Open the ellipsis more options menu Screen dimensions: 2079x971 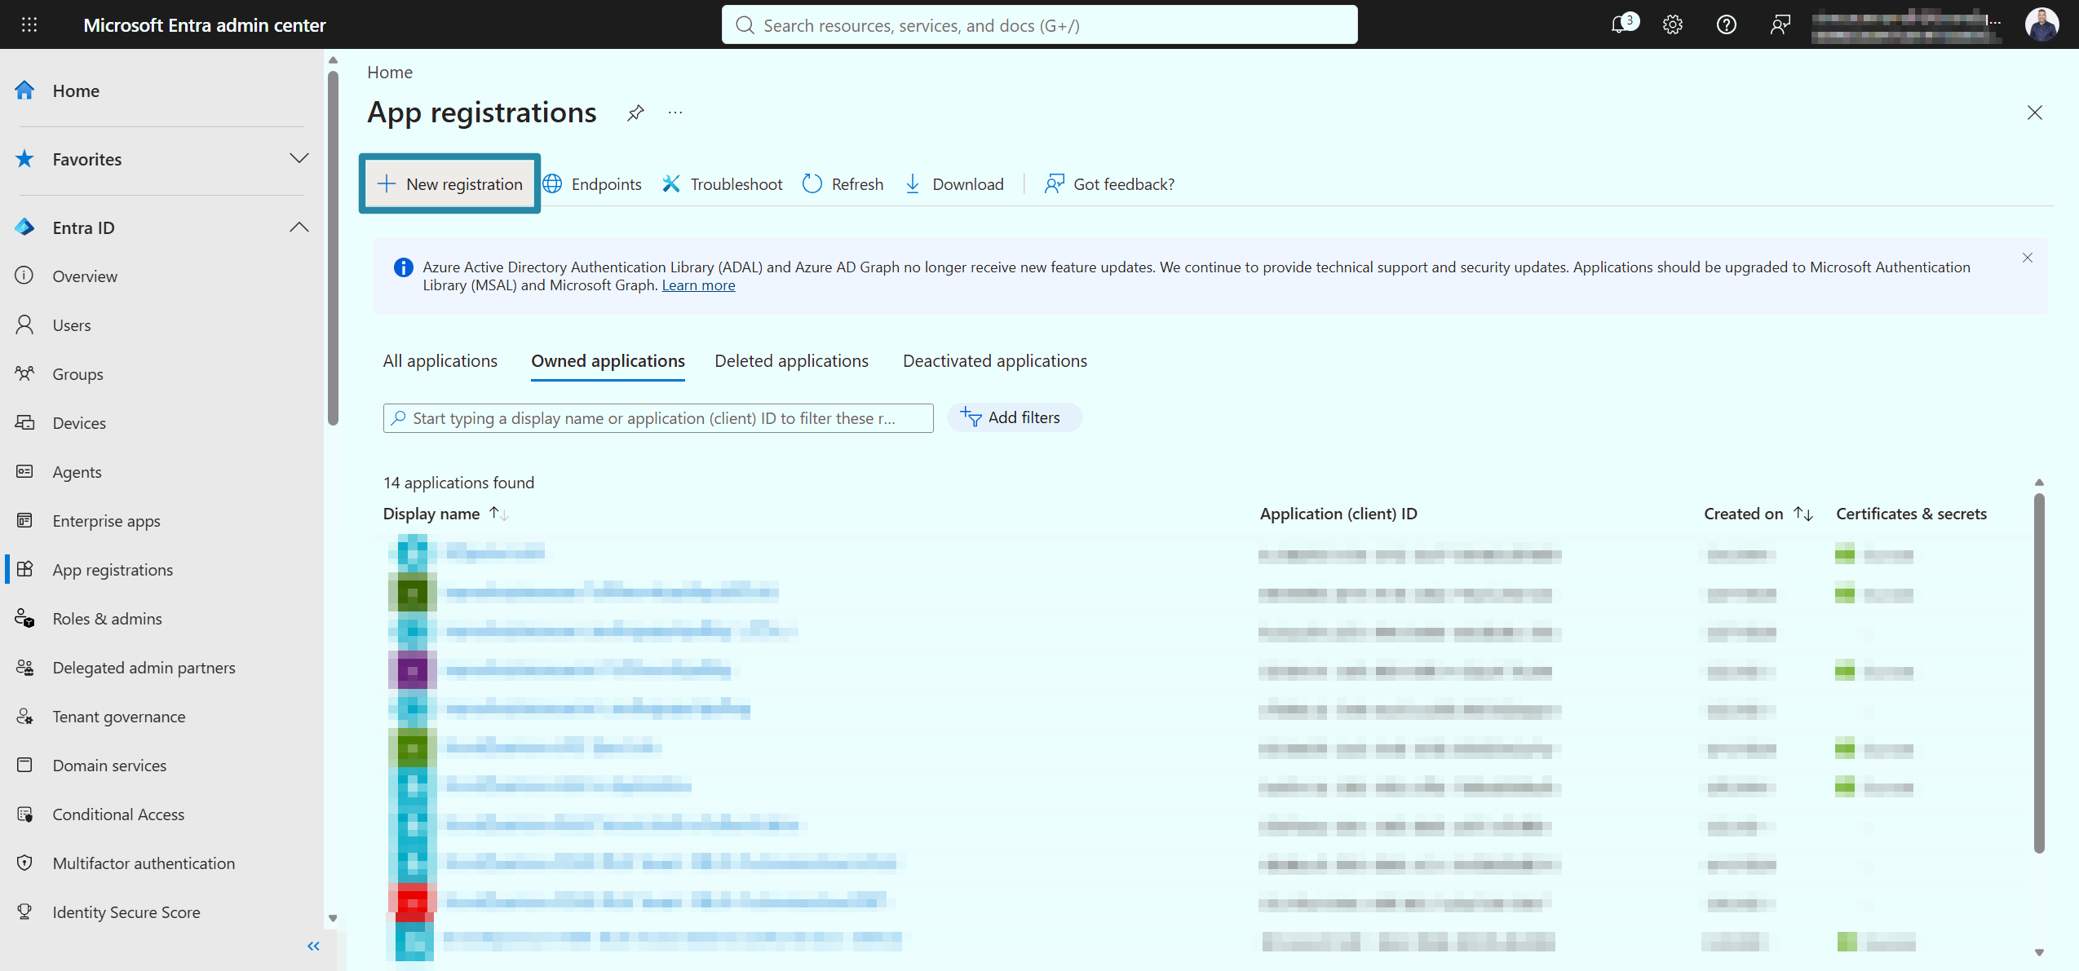(x=675, y=113)
